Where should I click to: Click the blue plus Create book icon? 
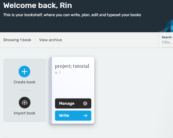coord(24,72)
